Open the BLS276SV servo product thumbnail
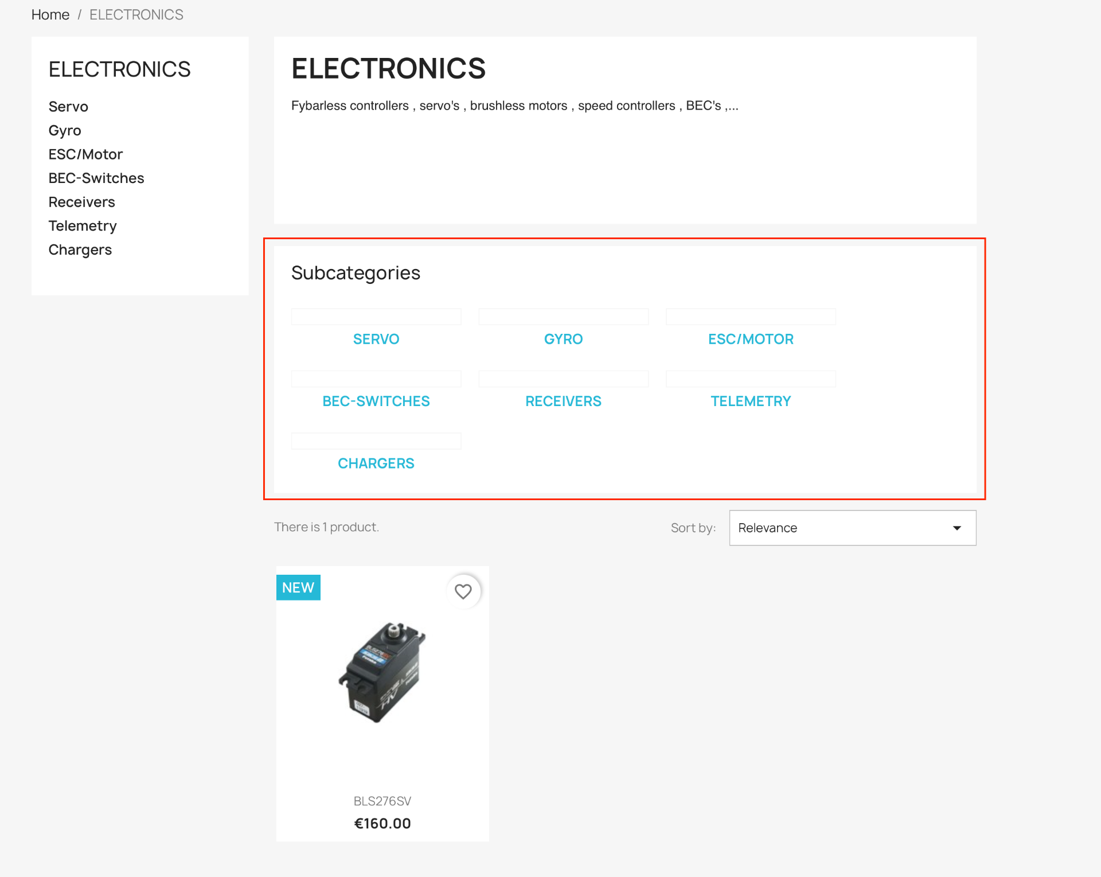Screen dimensions: 1101x877 click(382, 672)
